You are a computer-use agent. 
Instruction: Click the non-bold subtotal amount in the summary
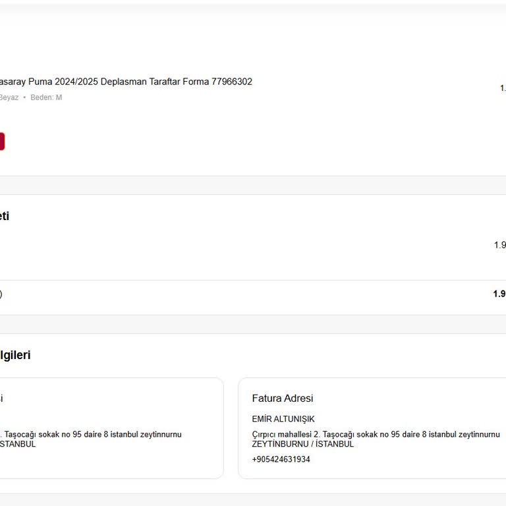click(500, 245)
